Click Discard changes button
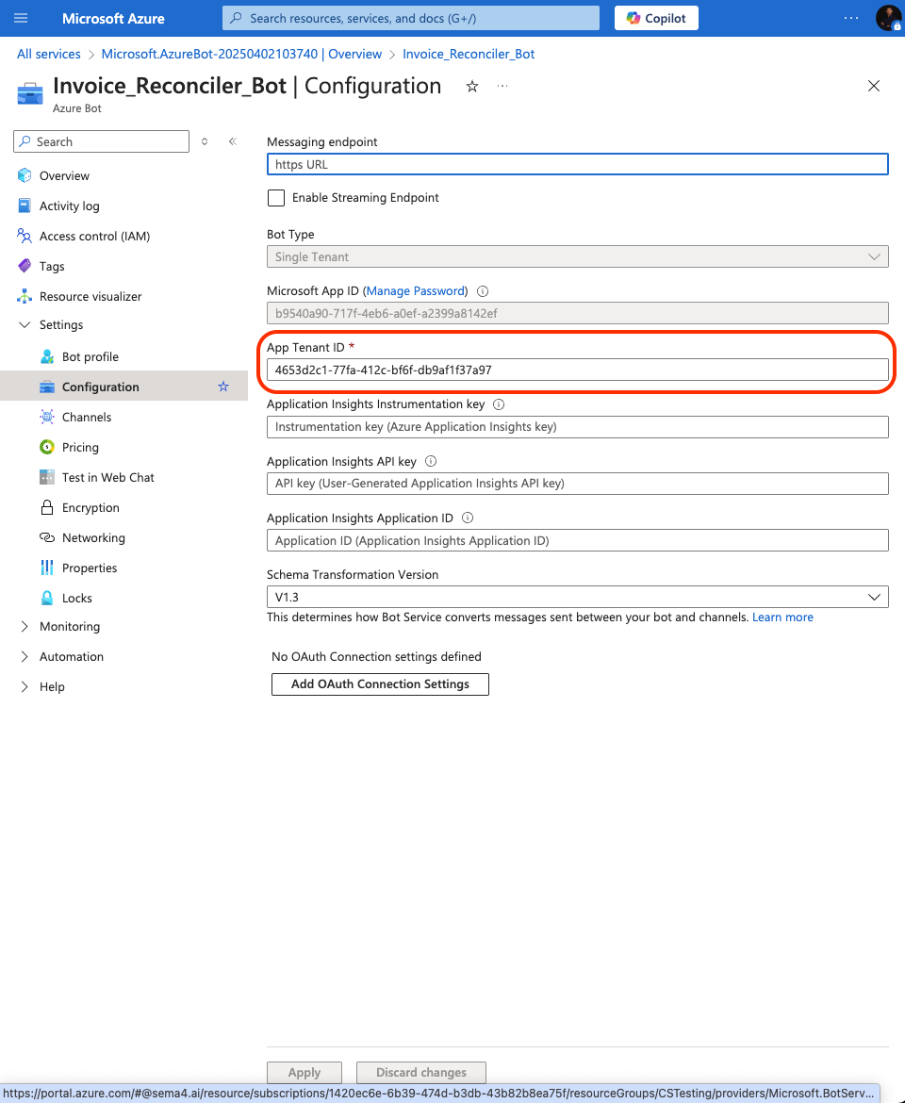 421,1073
